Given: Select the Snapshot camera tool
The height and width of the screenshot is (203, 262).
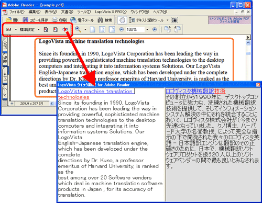Looking at the screenshot, I should pos(174,20).
